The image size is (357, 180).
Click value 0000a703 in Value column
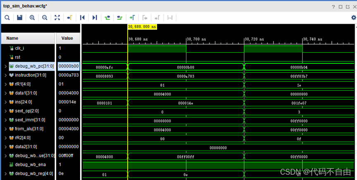(x=69, y=75)
